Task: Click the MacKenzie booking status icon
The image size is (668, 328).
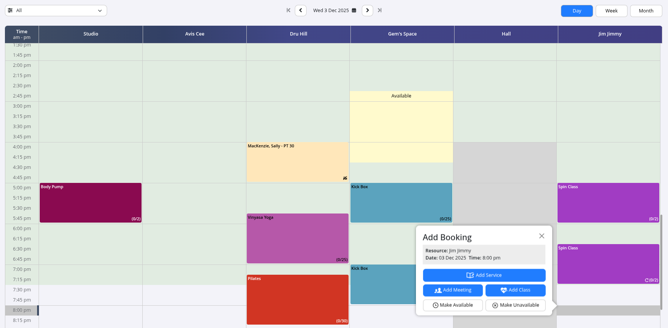Action: pyautogui.click(x=345, y=178)
